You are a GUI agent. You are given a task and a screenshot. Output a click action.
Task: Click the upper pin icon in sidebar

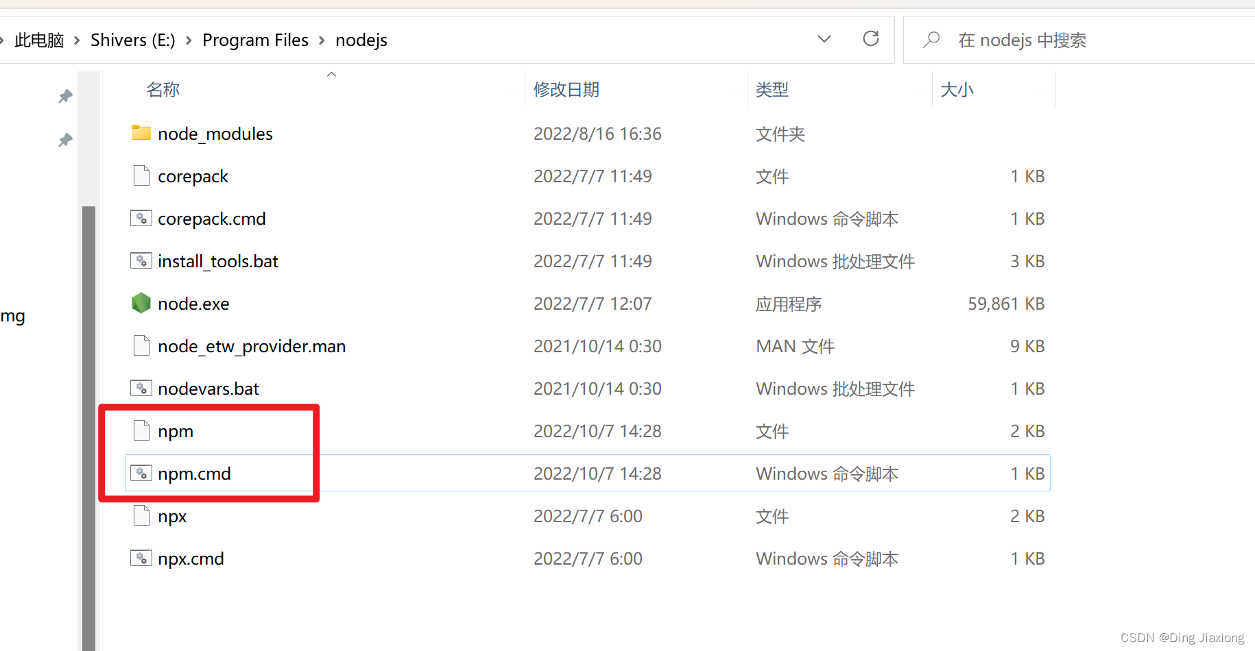click(65, 97)
